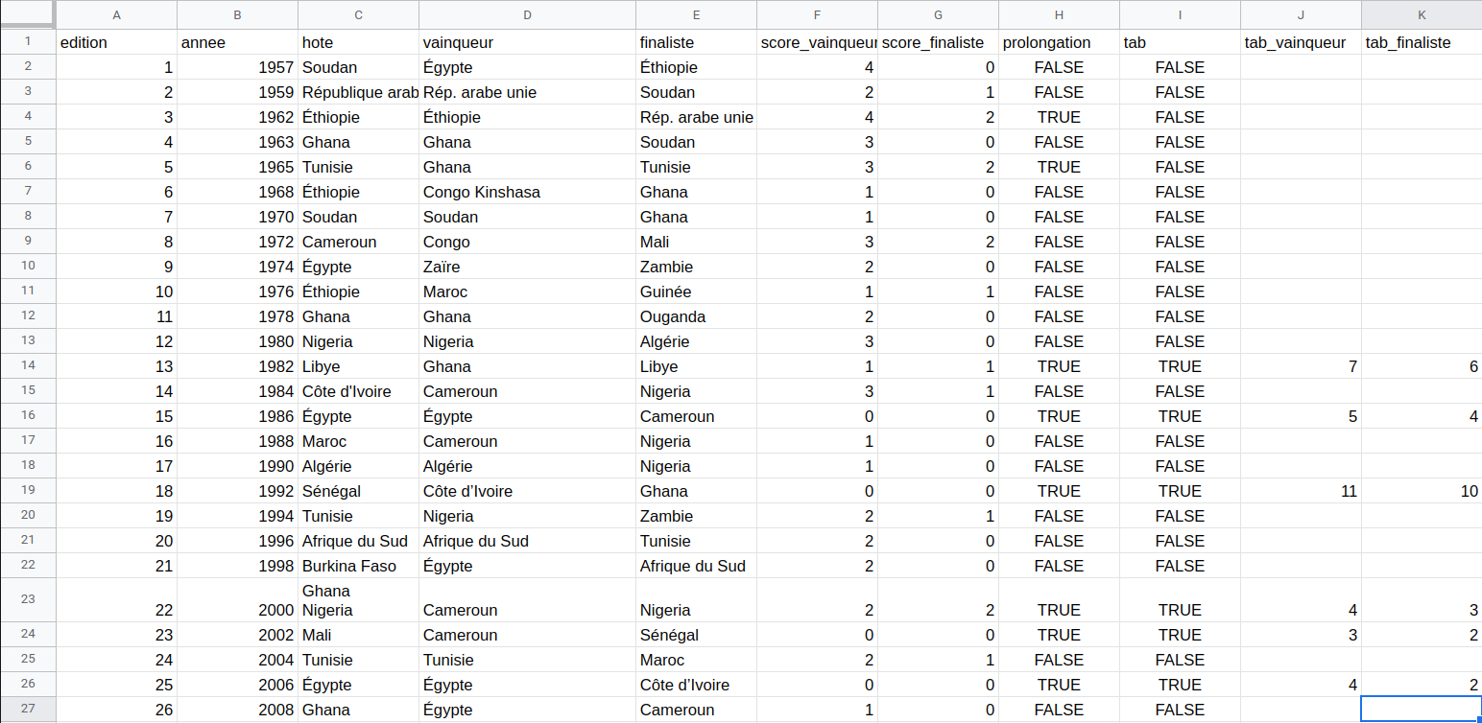This screenshot has height=723, width=1482.
Task: Click tab_vainqueur value 11
Action: click(x=1301, y=491)
